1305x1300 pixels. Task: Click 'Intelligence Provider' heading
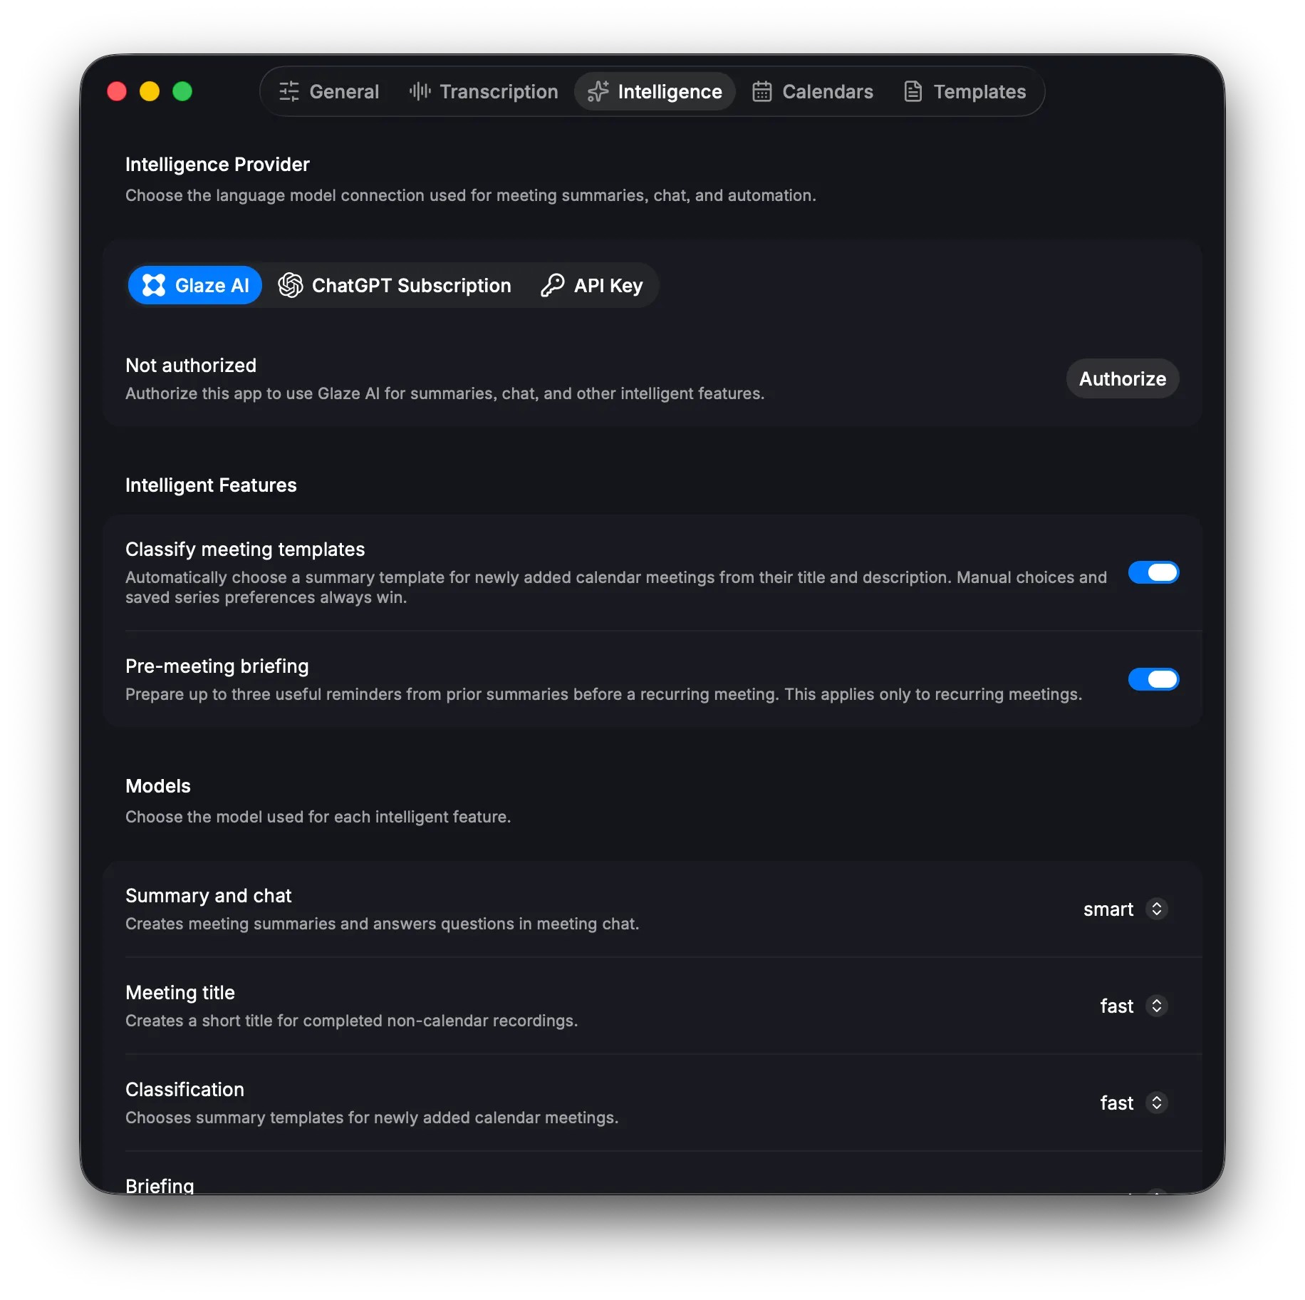(x=217, y=164)
